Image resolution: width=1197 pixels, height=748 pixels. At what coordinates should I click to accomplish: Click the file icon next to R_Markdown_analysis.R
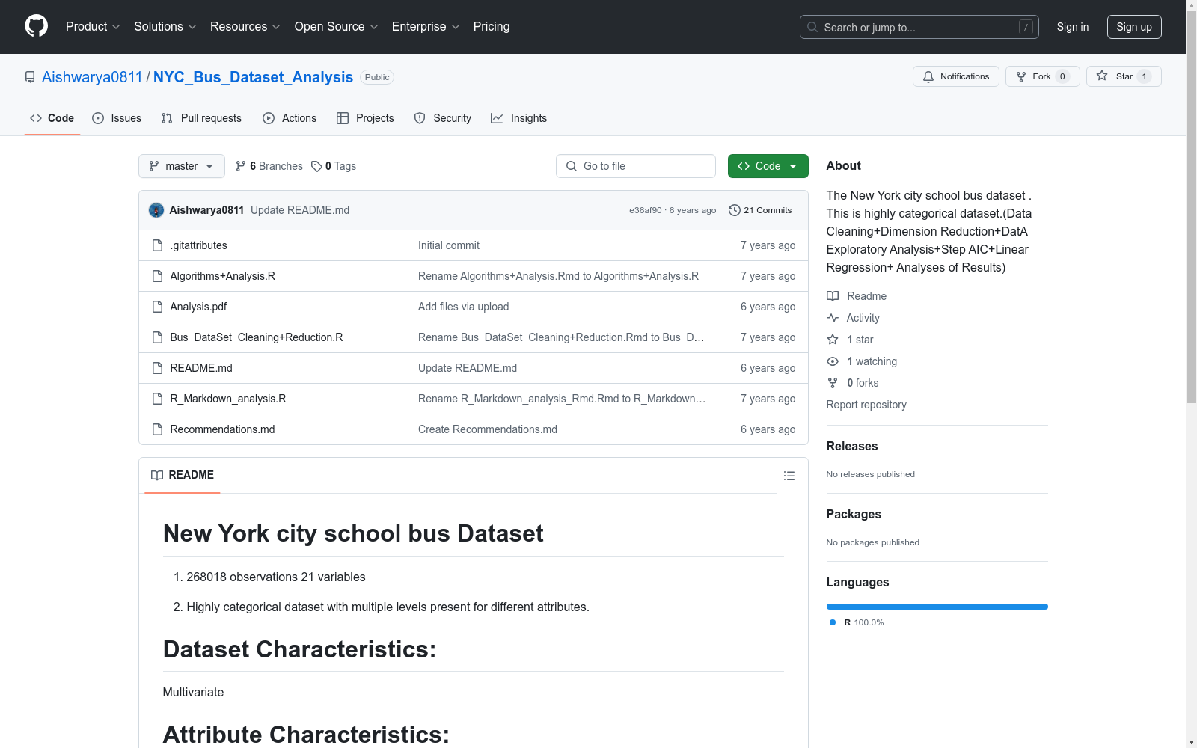pos(157,399)
